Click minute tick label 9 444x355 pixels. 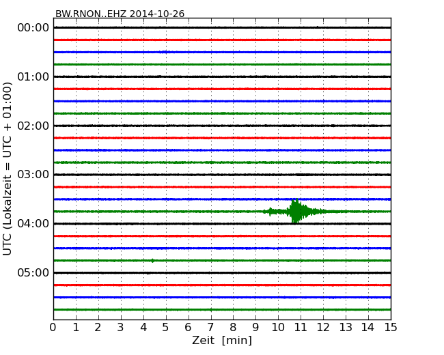point(255,328)
